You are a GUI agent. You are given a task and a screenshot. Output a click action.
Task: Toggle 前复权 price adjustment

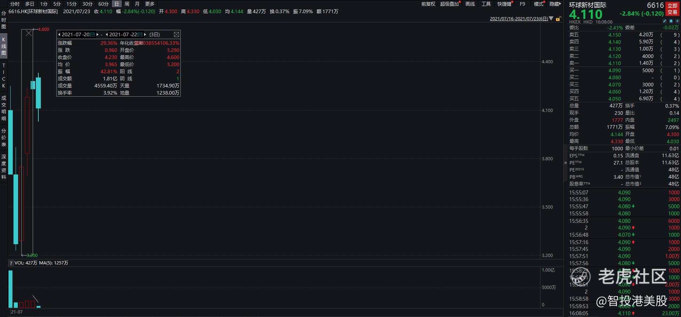click(x=428, y=4)
